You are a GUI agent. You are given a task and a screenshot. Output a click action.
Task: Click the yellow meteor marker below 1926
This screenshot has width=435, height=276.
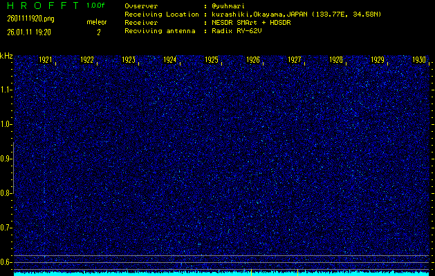point(251,273)
